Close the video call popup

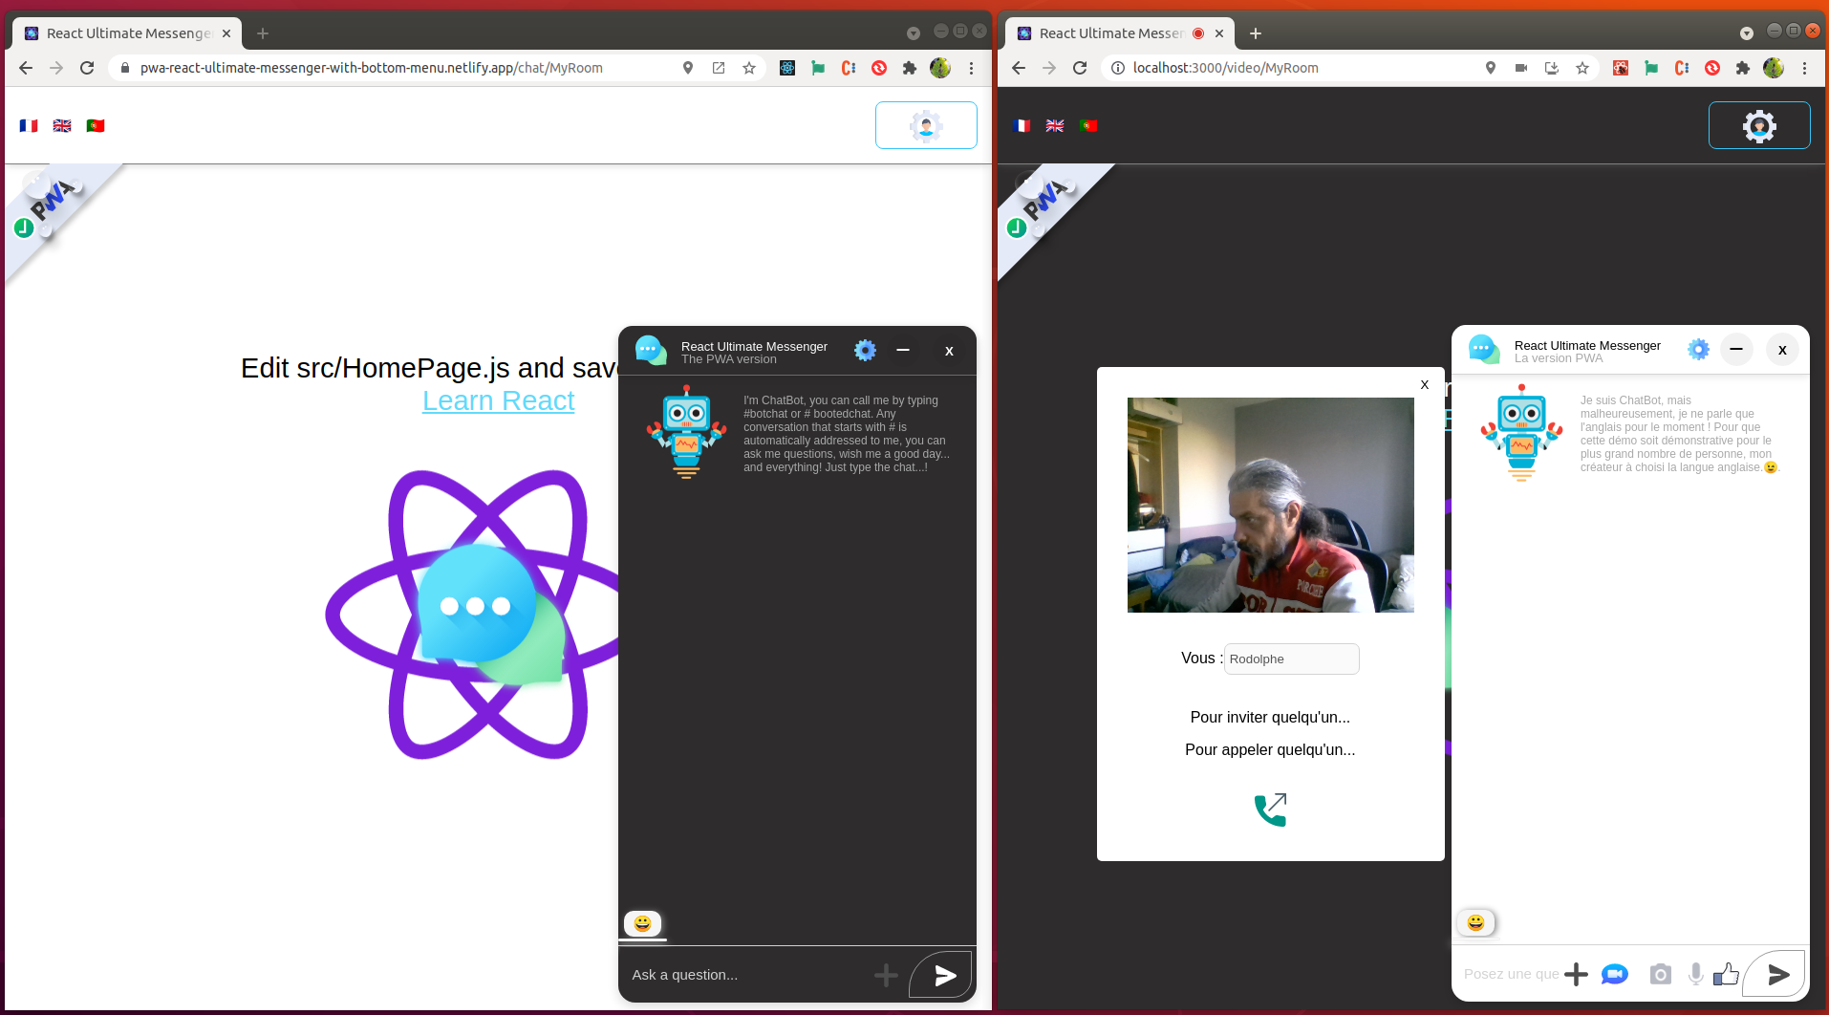click(1424, 384)
